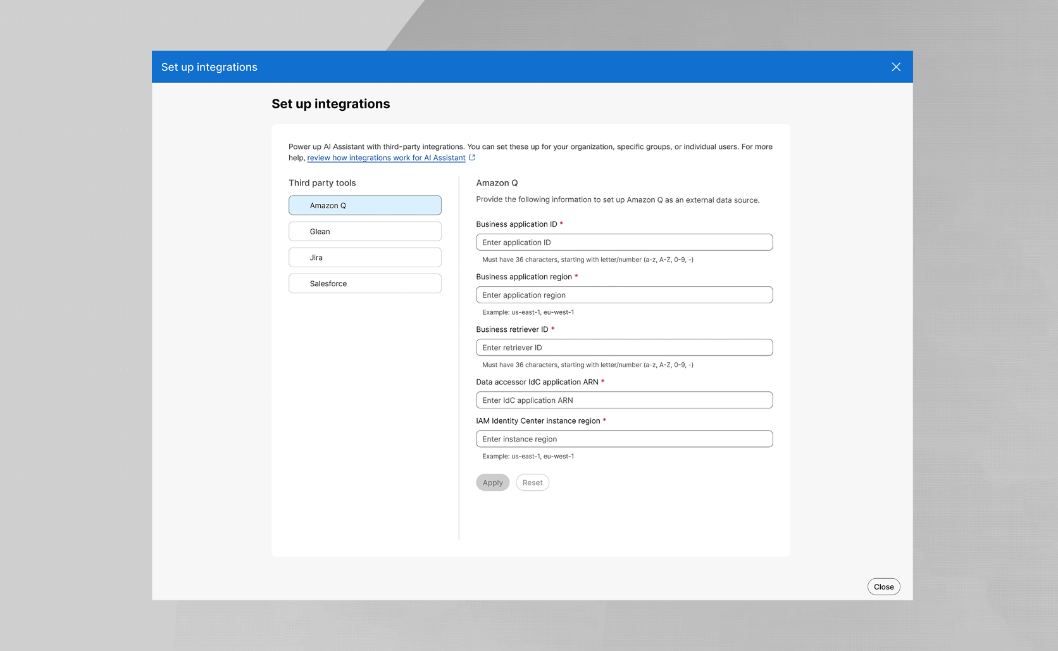
Task: Click the external link icon beside the help link
Action: (x=471, y=157)
